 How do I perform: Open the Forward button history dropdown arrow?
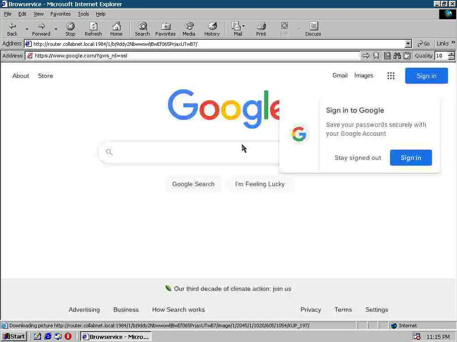coord(56,29)
